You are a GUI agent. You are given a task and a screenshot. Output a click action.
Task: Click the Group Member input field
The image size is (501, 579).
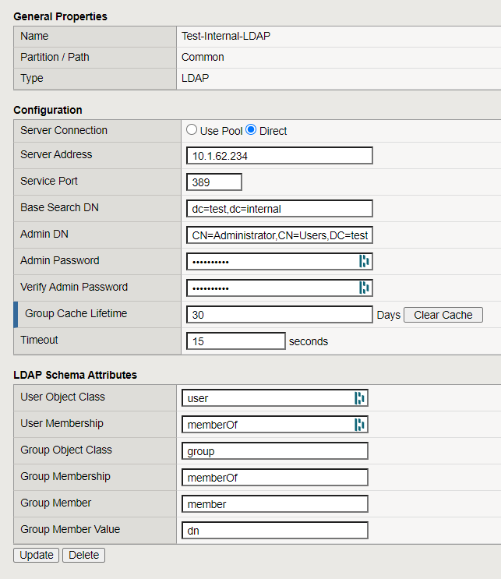[x=274, y=504]
